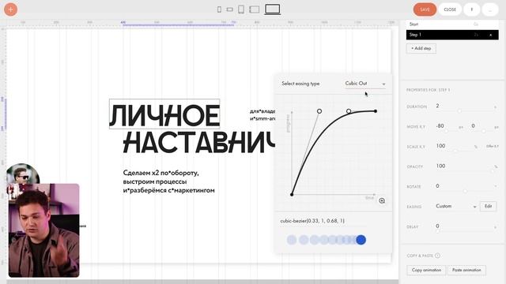Select the НАСТАВНИЧ heading element on the canvas
The height and width of the screenshot is (284, 506).
pos(199,143)
